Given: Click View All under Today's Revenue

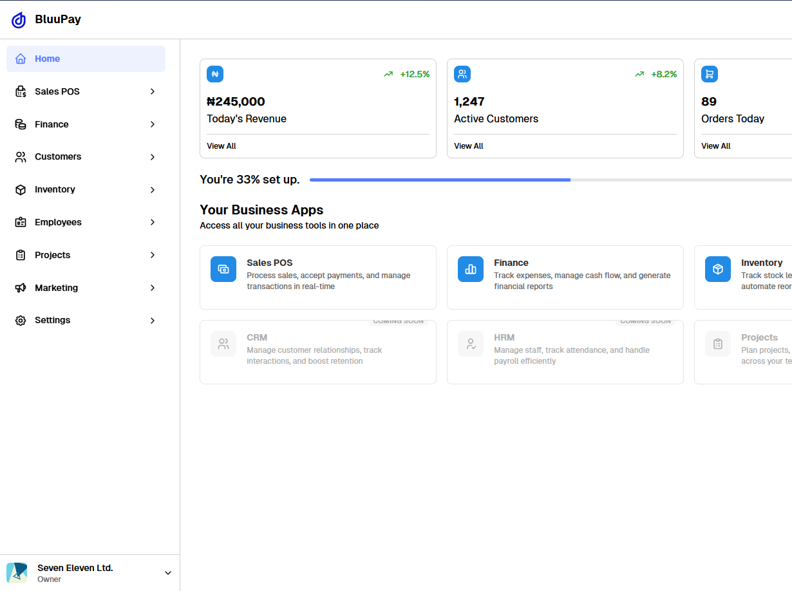Looking at the screenshot, I should [x=222, y=146].
